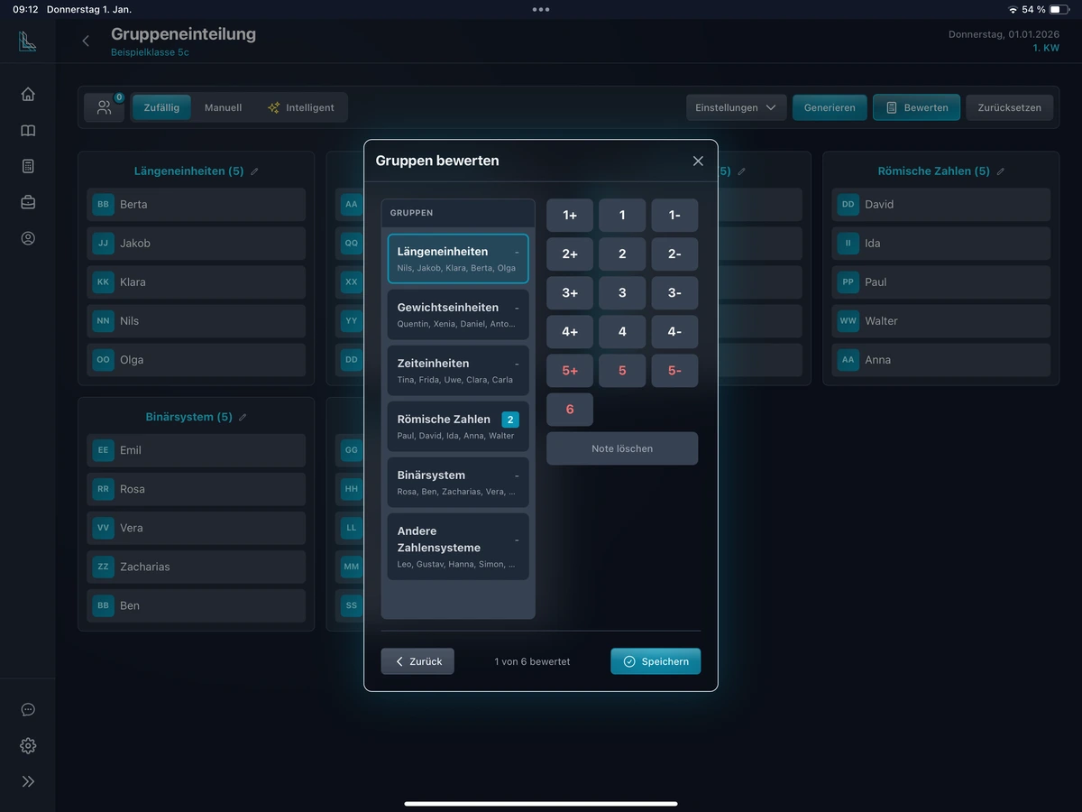Click the Speichern button
Viewport: 1082px width, 812px height.
(656, 661)
